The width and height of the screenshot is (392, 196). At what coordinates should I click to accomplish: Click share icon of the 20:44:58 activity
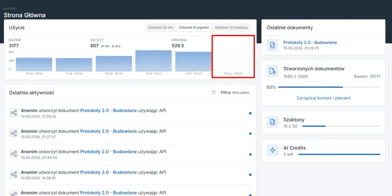pos(14,154)
